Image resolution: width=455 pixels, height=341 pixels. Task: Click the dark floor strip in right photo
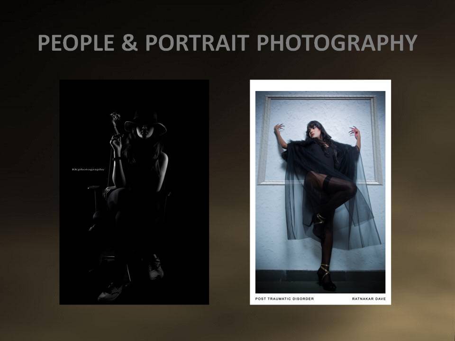pyautogui.click(x=284, y=283)
